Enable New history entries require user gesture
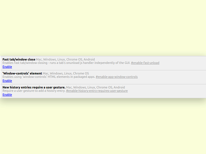 click(x=7, y=95)
